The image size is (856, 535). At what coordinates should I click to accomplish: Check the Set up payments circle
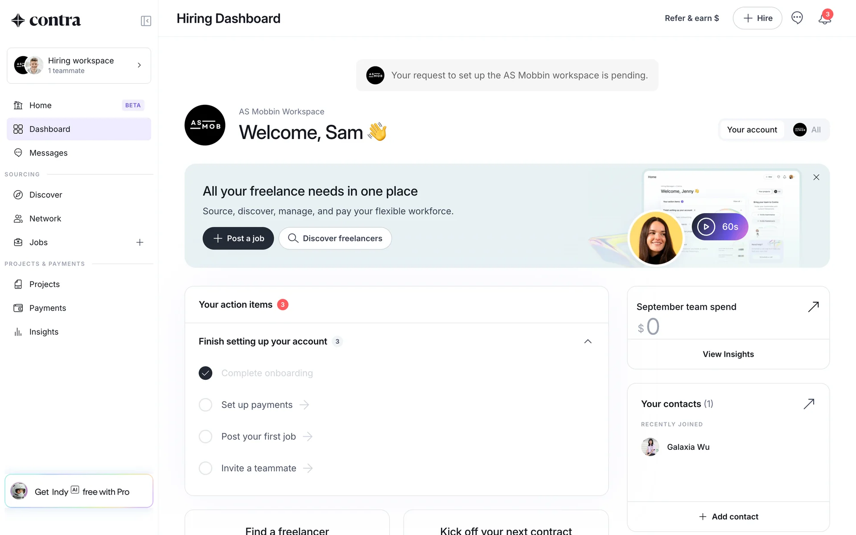206,405
